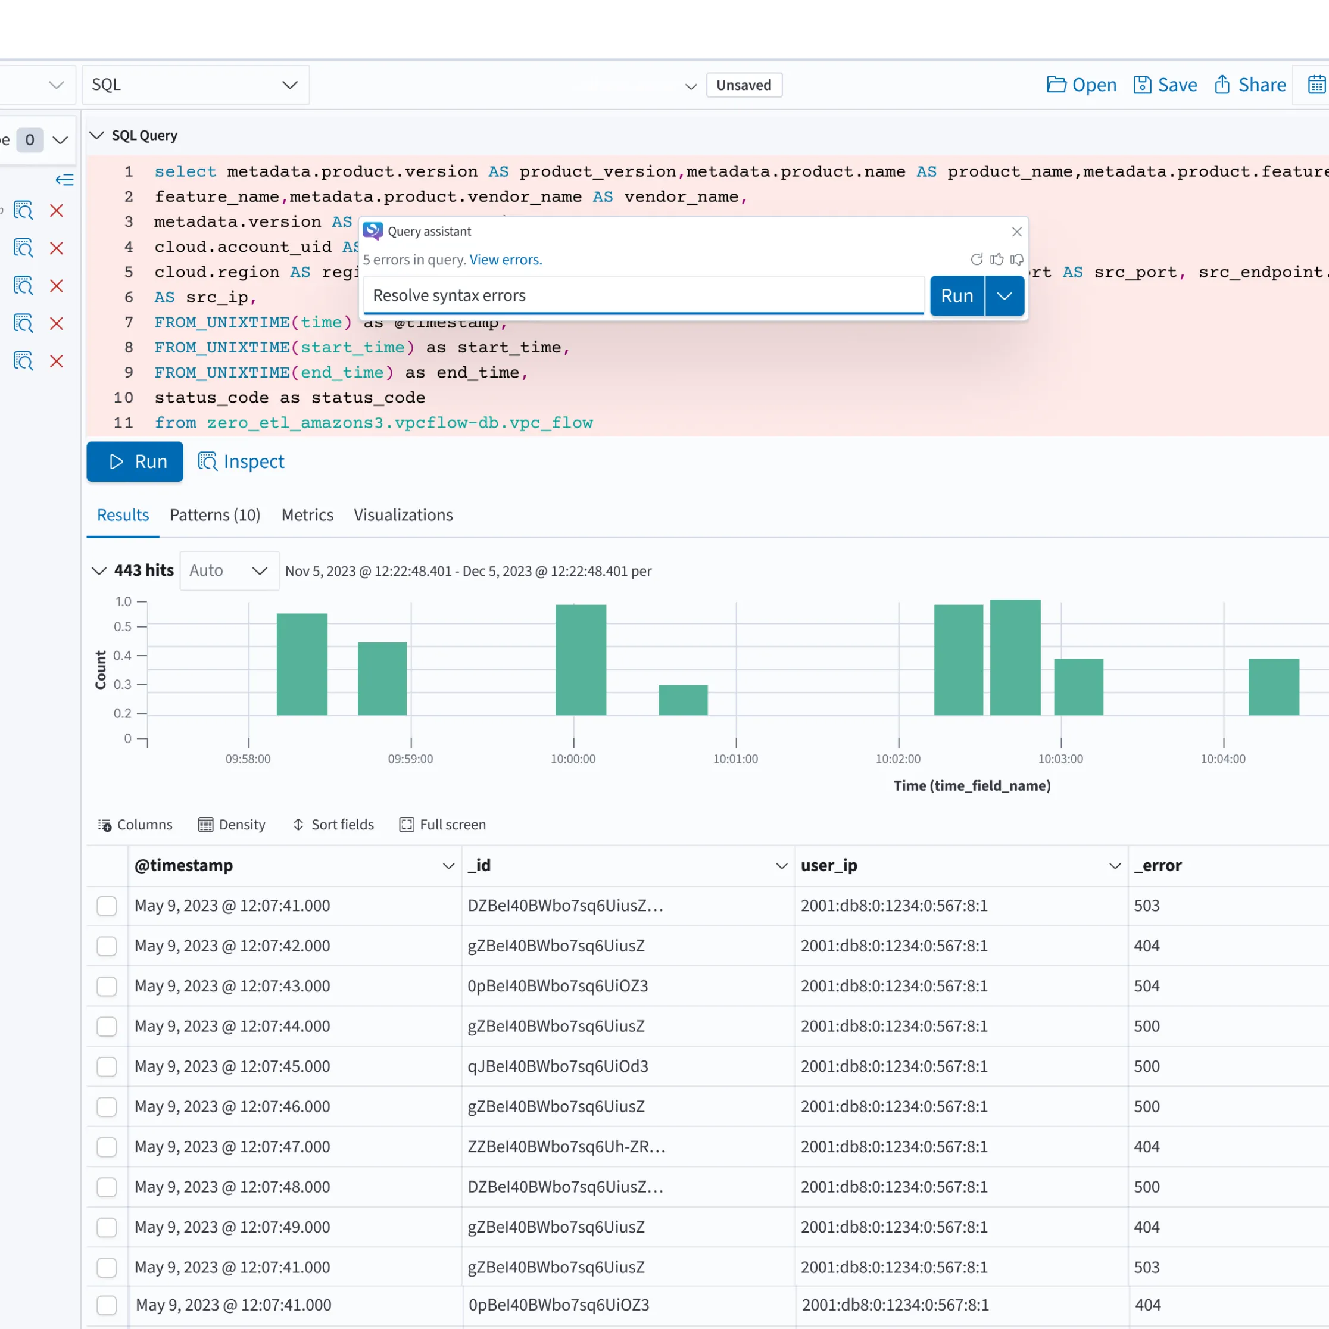Share the current query
This screenshot has height=1329, width=1329.
click(x=1249, y=85)
